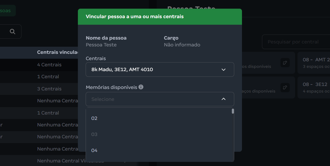Select the row with 3 Centrais
Screen dimensions: 330x166
[x=49, y=89]
